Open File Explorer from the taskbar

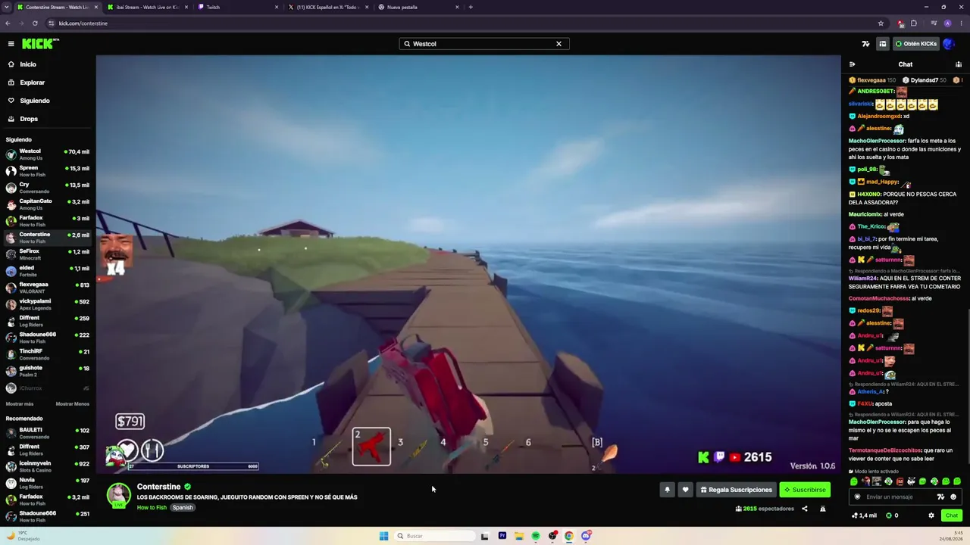(x=519, y=536)
